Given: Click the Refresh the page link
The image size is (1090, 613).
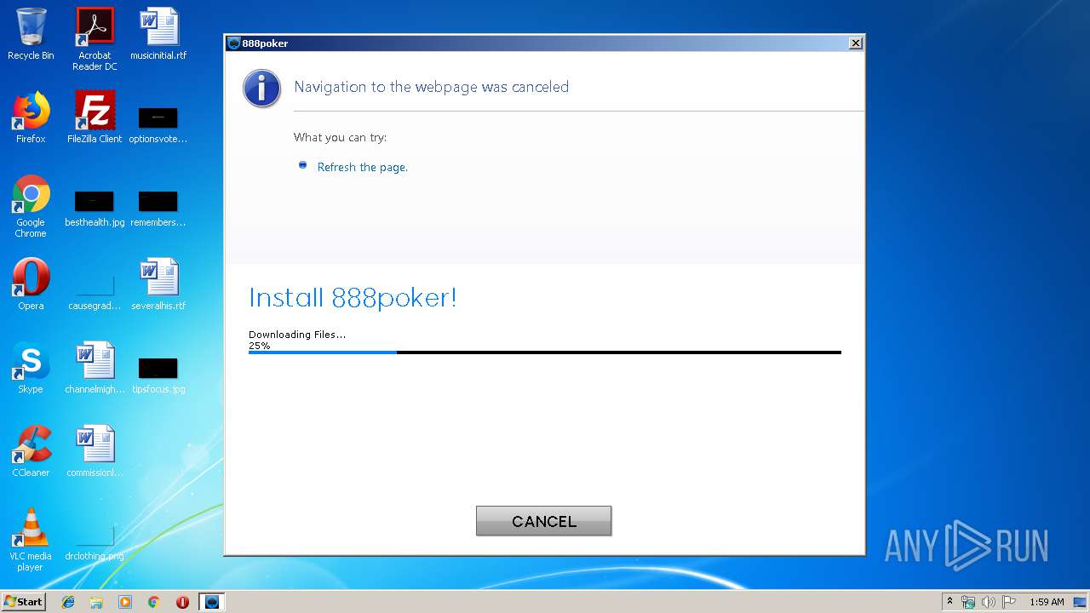Looking at the screenshot, I should [x=362, y=167].
